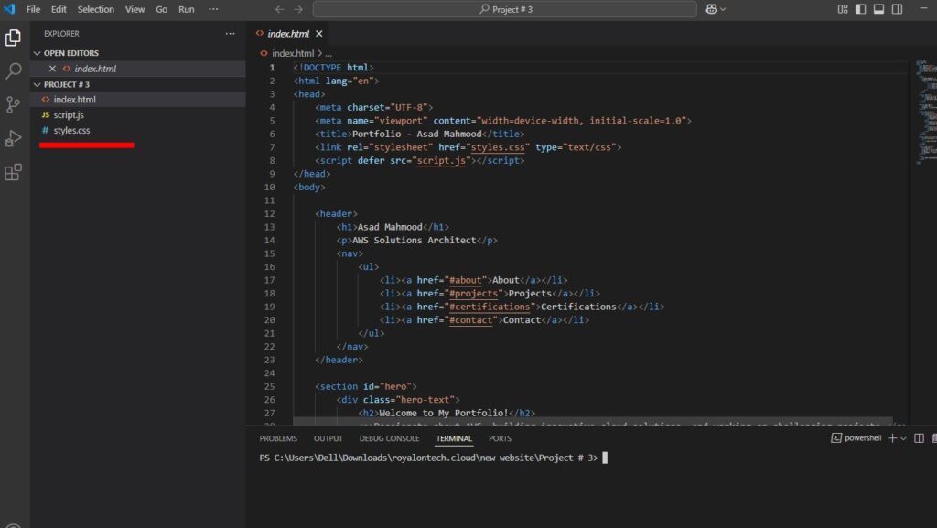Open the launch profile dropdown next to plus
937x528 pixels.
click(x=903, y=438)
